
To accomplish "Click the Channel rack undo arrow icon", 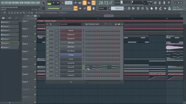I will point(51,24).
